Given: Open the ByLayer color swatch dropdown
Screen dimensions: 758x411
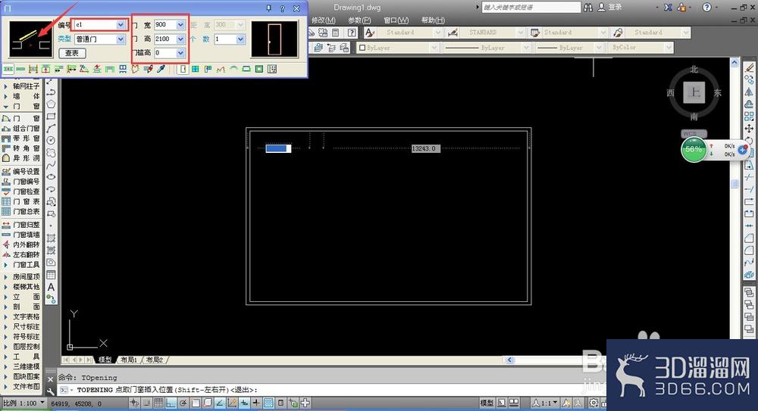Looking at the screenshot, I should [x=397, y=48].
